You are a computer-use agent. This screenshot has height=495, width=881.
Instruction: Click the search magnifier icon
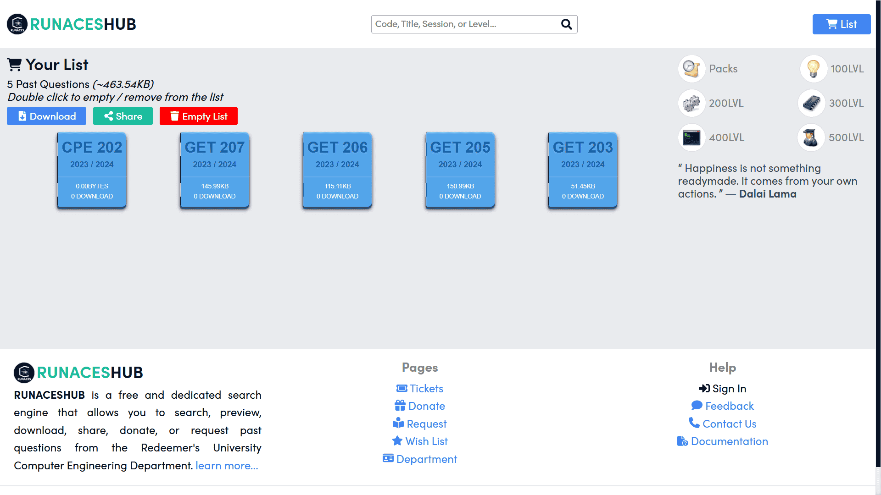pyautogui.click(x=567, y=24)
